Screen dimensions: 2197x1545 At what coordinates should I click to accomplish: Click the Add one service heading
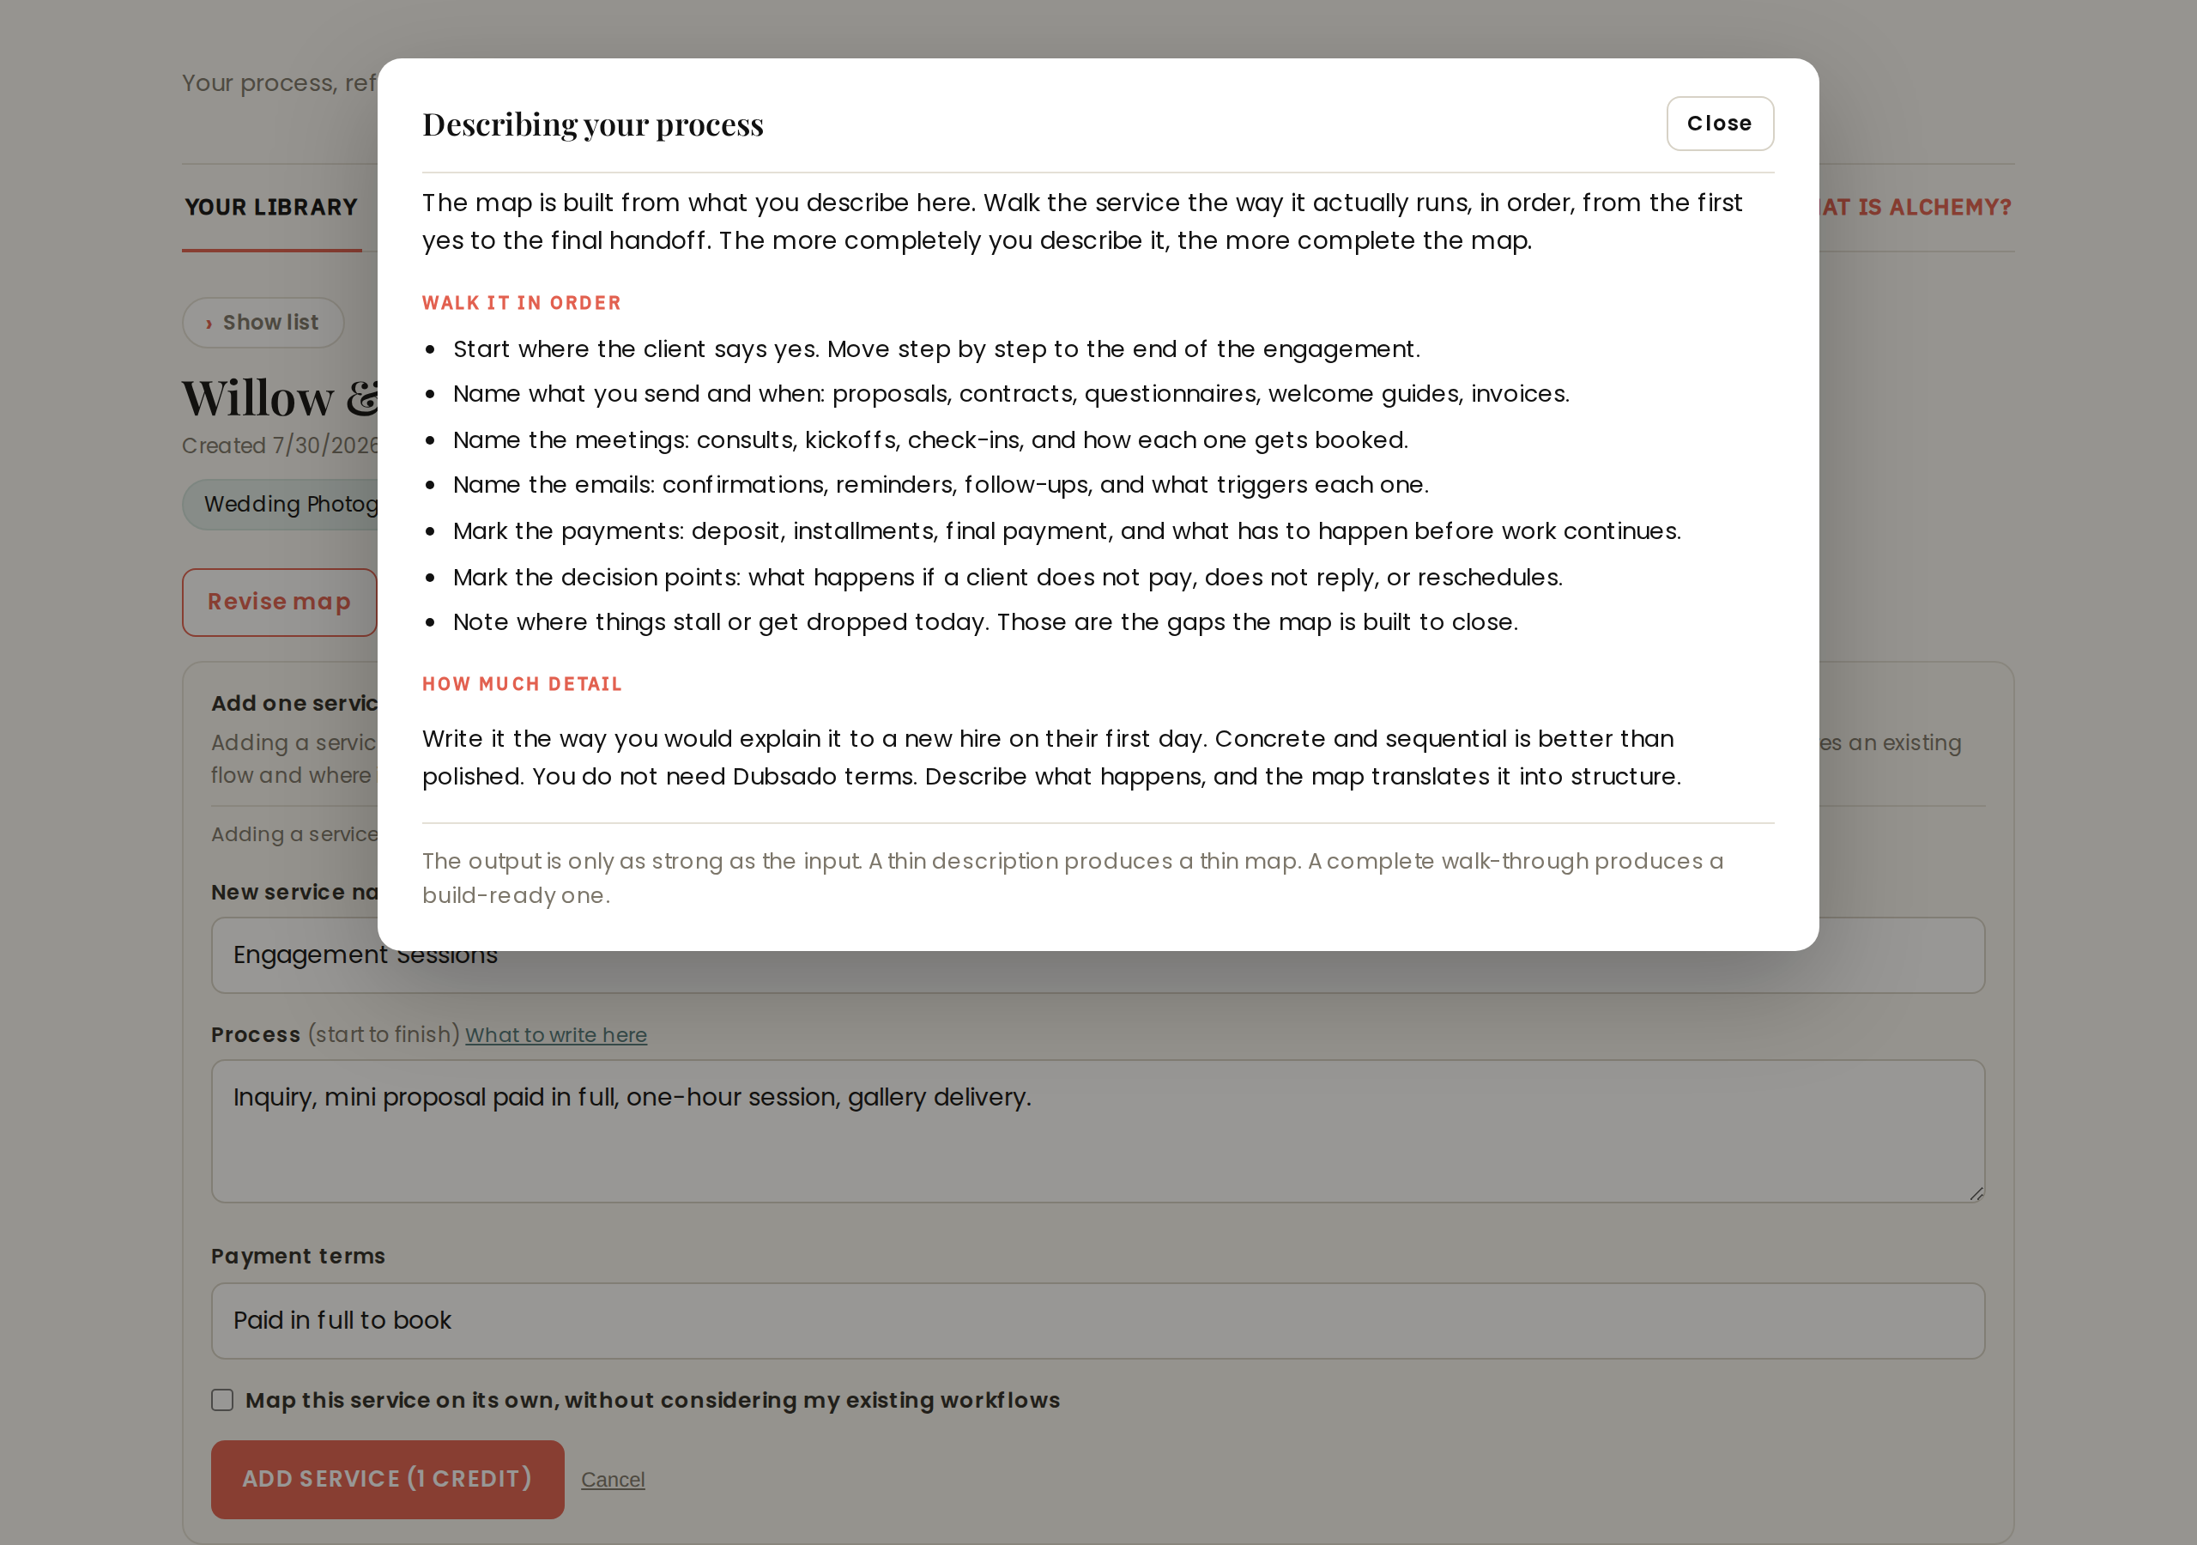(x=294, y=704)
